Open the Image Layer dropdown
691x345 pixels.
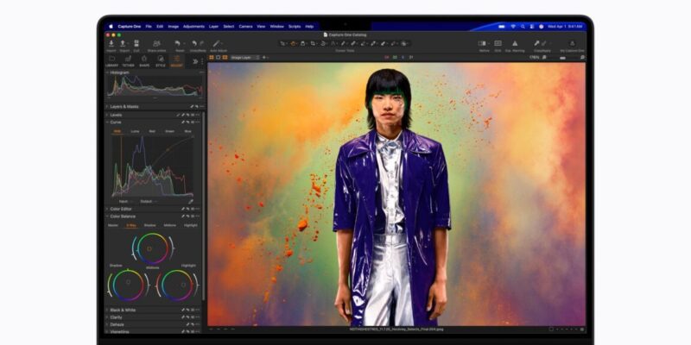245,57
